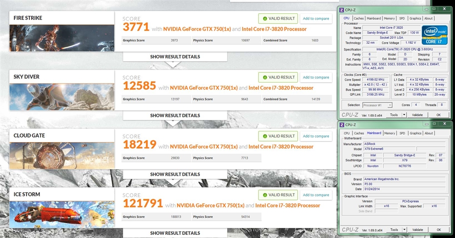Click the Manufacturer field ASRock
The width and height of the screenshot is (455, 238).
404,144
